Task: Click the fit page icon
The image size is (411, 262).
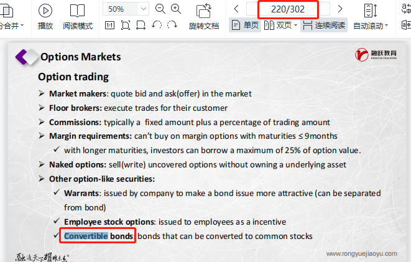Action: coord(126,26)
